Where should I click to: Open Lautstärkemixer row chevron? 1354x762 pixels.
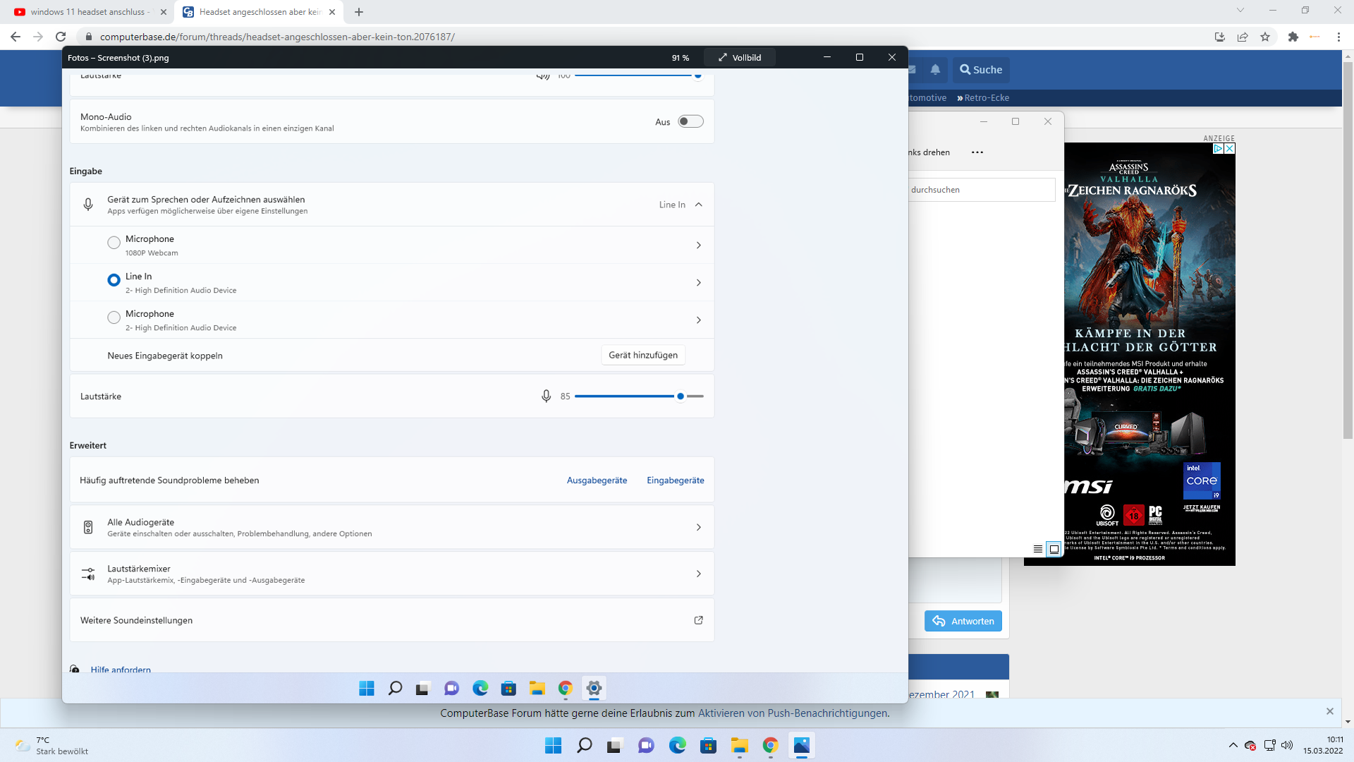[698, 574]
